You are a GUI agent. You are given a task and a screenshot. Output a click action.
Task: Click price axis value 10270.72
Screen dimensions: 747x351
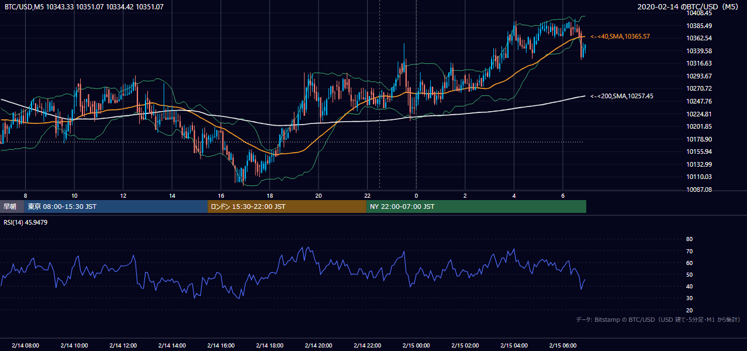pyautogui.click(x=699, y=88)
